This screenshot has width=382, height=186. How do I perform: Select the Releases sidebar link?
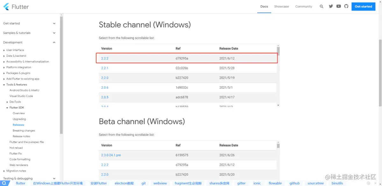pos(18,125)
